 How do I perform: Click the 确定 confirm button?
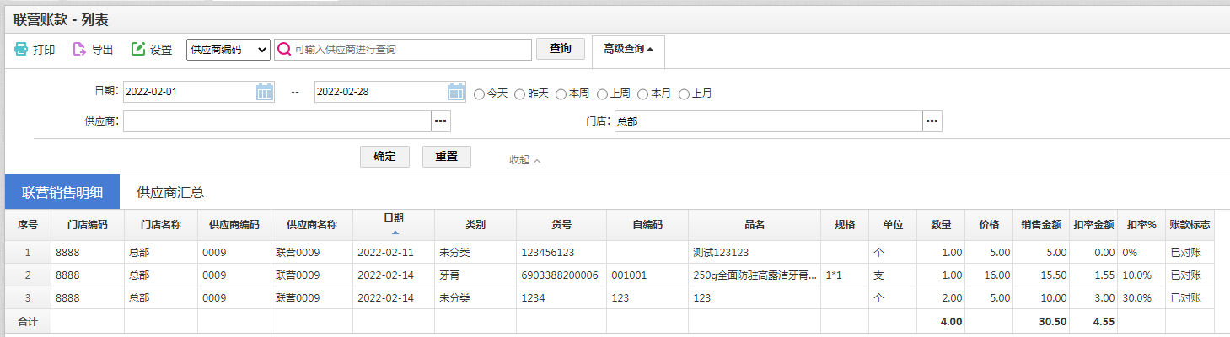(385, 157)
